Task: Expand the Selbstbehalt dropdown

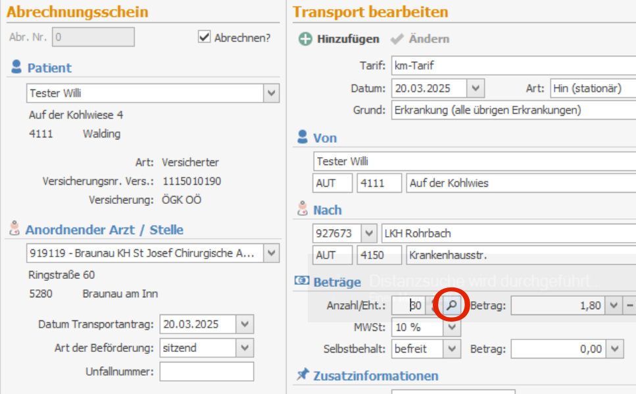Action: click(x=453, y=349)
